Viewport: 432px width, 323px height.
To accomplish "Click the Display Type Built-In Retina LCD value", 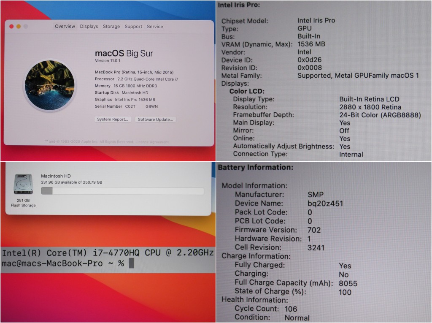I will point(369,99).
